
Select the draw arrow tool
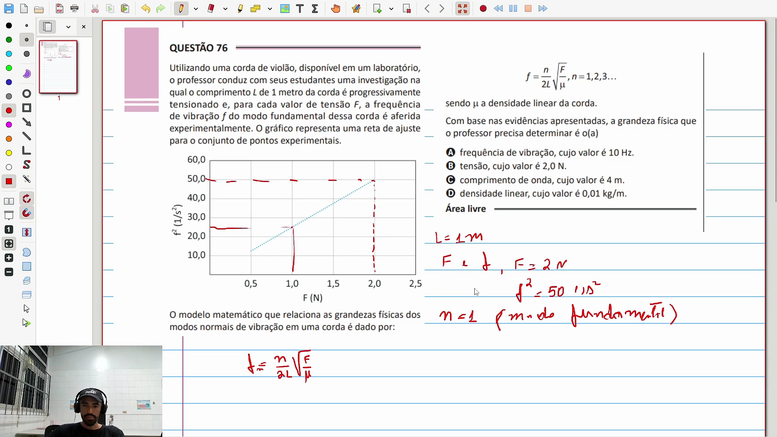[27, 122]
